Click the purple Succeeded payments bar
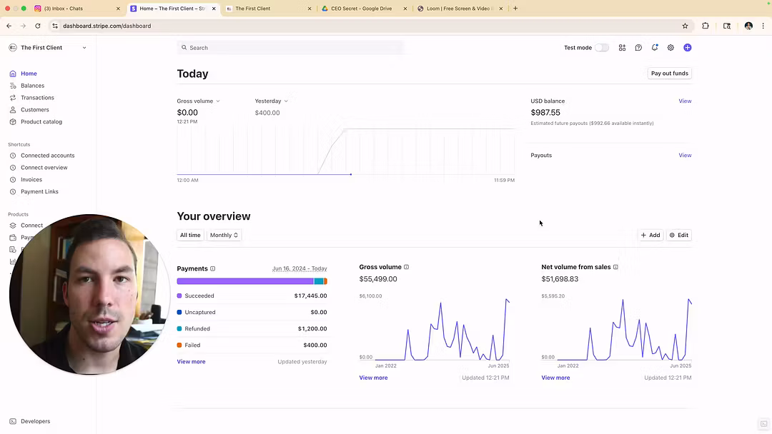Image resolution: width=772 pixels, height=434 pixels. 244,281
